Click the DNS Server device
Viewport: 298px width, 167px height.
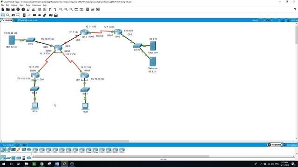tap(12, 40)
